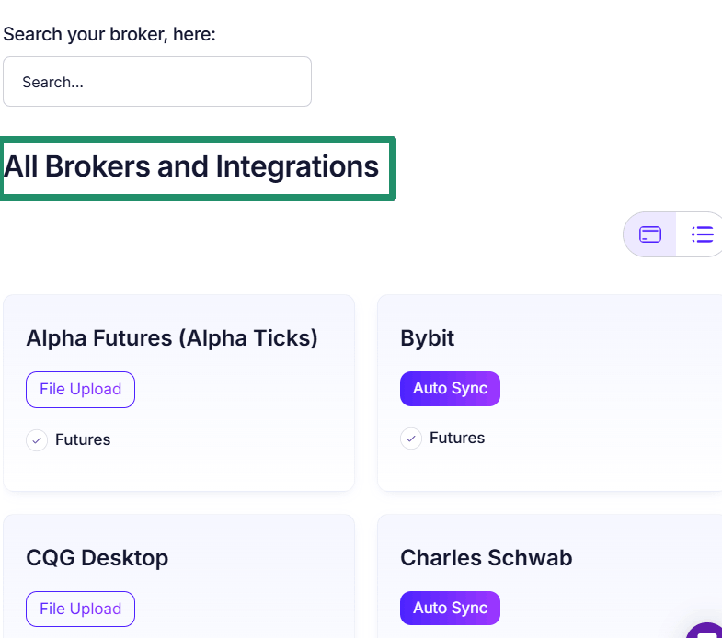Open the CQG Desktop card title
Screen dimensions: 722x638
[x=97, y=558]
